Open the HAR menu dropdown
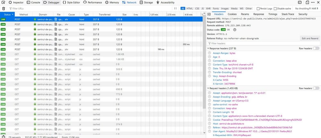 [315, 9]
